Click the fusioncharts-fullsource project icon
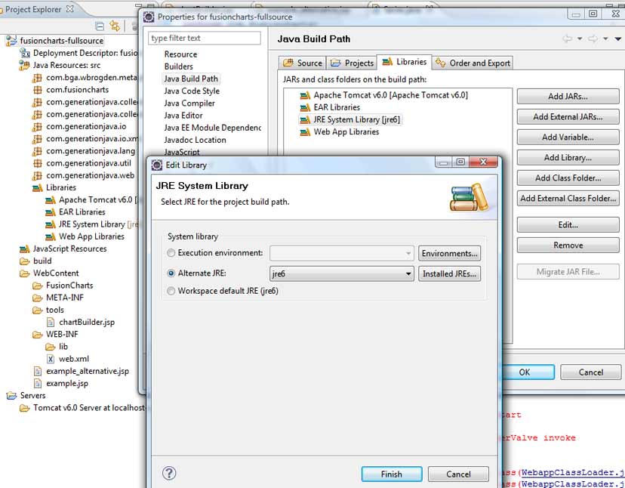 [11, 40]
